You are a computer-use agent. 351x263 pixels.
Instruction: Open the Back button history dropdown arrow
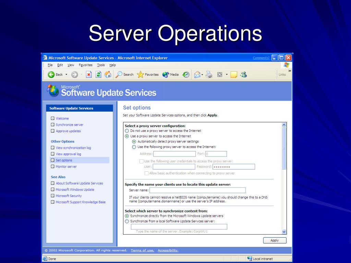pyautogui.click(x=66, y=74)
